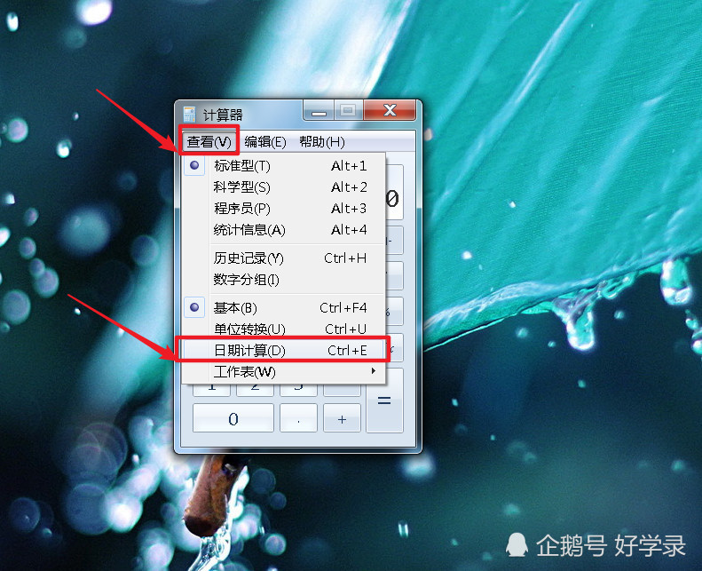This screenshot has width=702, height=571.
Task: Select 基本(B) view option
Action: pos(284,307)
